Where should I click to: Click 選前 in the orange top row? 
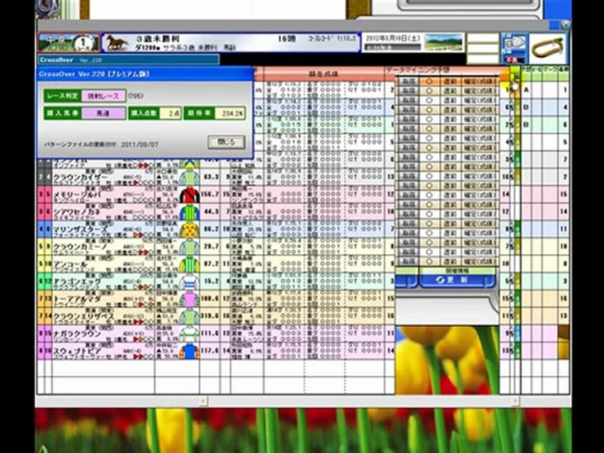point(449,81)
